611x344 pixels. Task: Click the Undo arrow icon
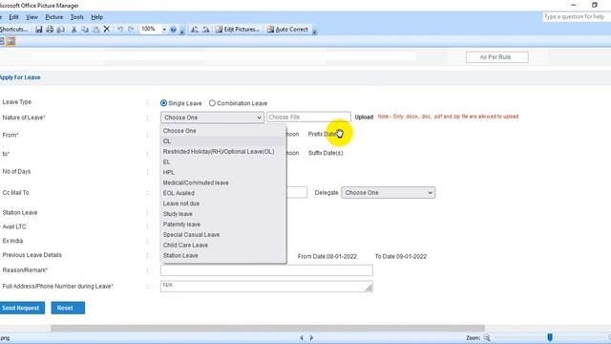click(x=120, y=30)
